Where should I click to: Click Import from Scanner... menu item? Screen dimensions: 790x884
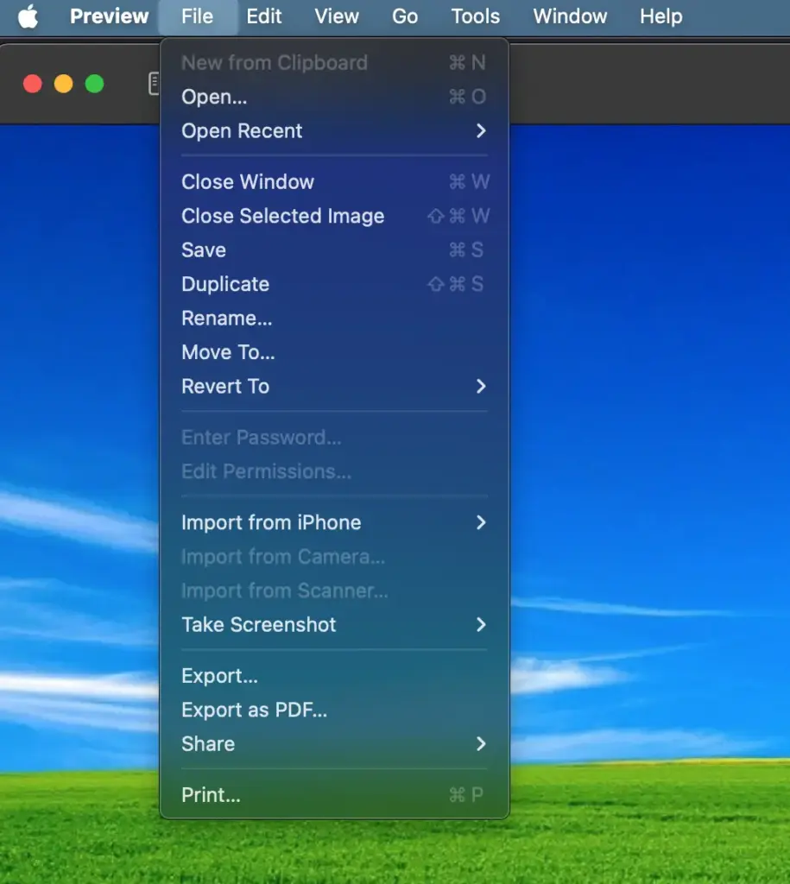click(x=334, y=590)
